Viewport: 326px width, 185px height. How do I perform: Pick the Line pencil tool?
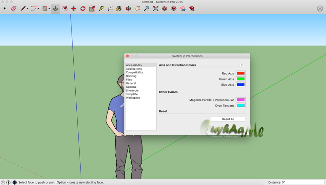[23, 8]
